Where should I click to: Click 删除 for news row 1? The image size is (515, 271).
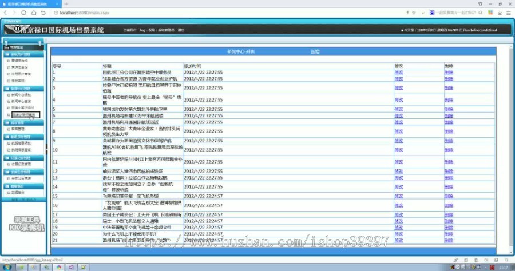click(x=449, y=73)
